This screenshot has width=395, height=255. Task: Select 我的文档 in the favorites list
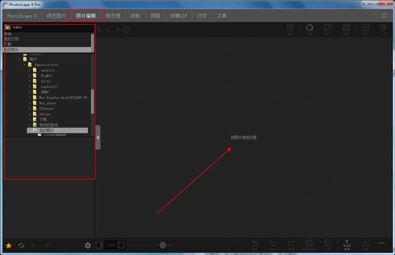click(12, 39)
